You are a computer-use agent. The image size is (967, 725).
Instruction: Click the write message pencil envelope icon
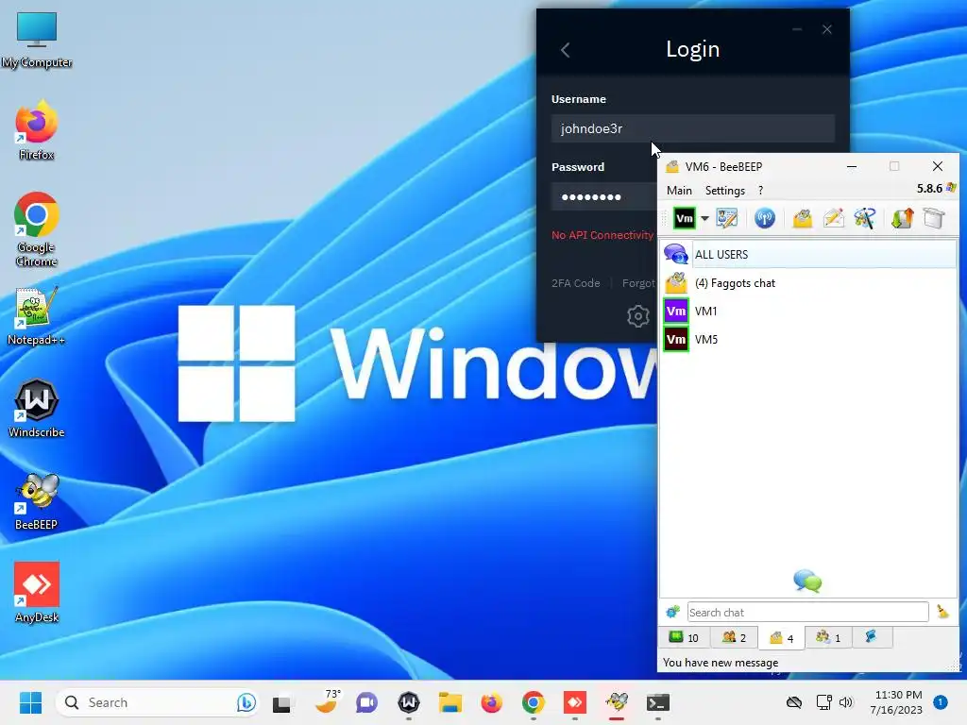pos(834,218)
